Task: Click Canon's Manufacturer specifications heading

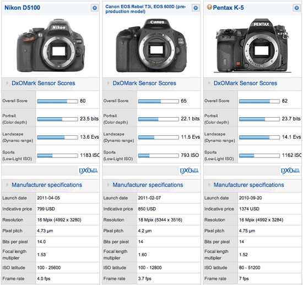Action: (x=148, y=185)
